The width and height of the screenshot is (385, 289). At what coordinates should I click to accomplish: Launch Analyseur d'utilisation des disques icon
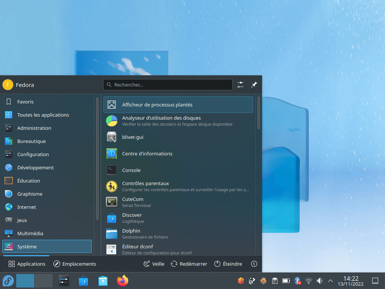(x=111, y=121)
